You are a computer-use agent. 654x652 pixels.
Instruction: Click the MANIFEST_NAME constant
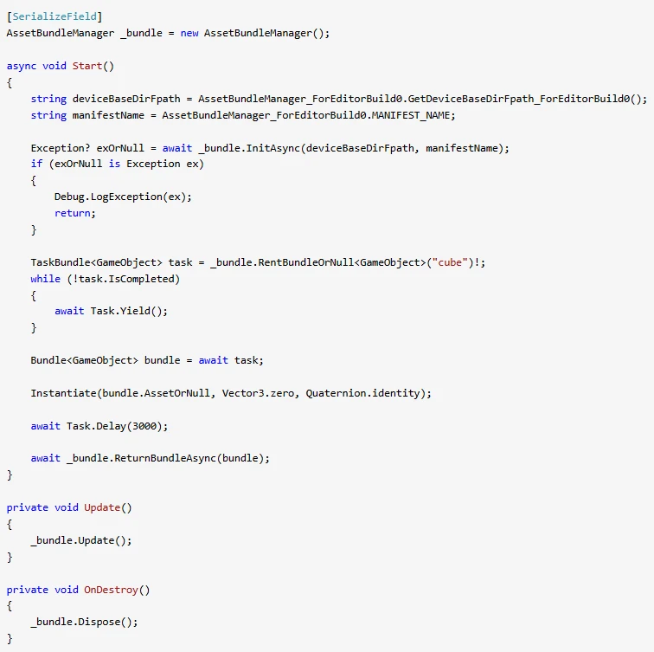pyautogui.click(x=414, y=115)
